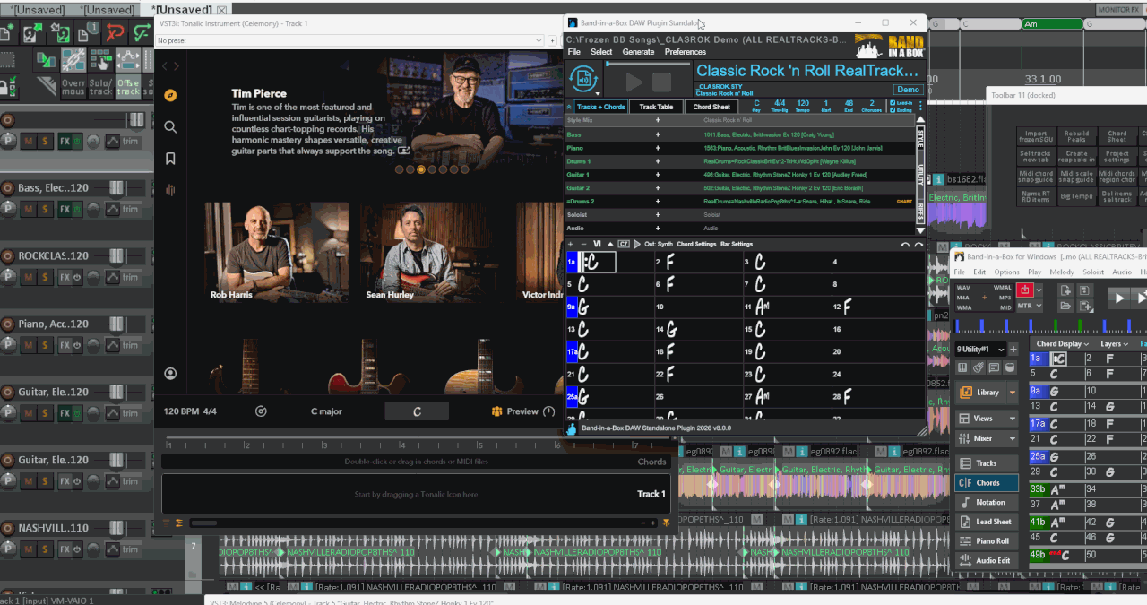Select the piano keys icon under 9 Utility#1
Image resolution: width=1147 pixels, height=605 pixels.
[962, 367]
